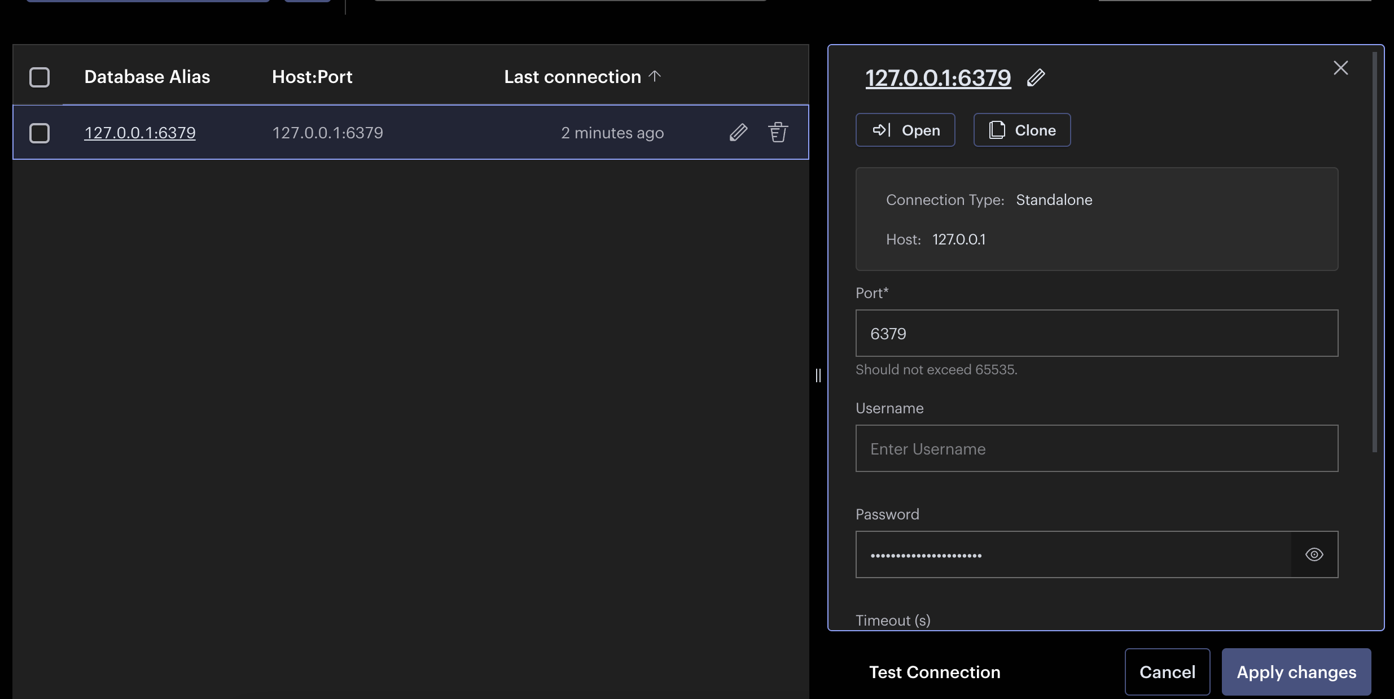Select the 127.0.0.1:6379 row checkbox

click(x=40, y=133)
